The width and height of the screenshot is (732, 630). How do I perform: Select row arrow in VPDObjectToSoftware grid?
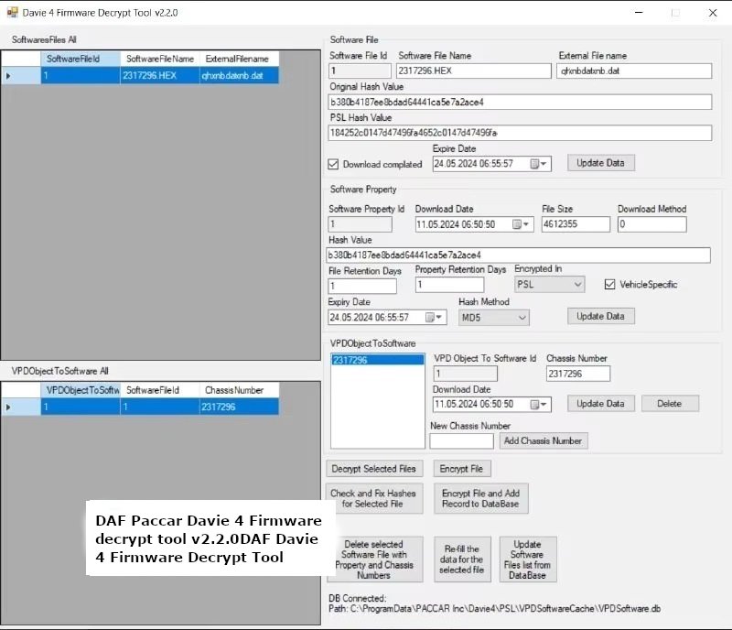click(10, 407)
